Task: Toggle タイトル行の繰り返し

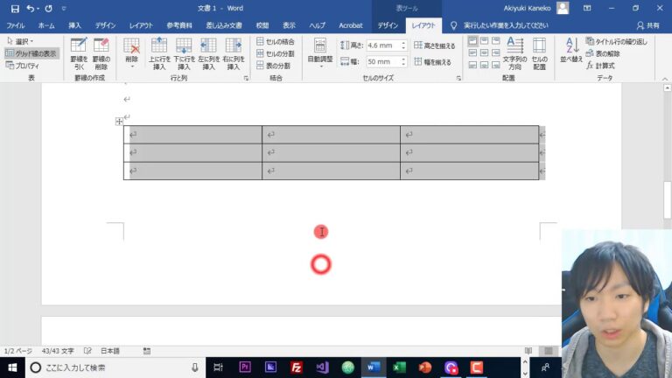Action: point(616,42)
